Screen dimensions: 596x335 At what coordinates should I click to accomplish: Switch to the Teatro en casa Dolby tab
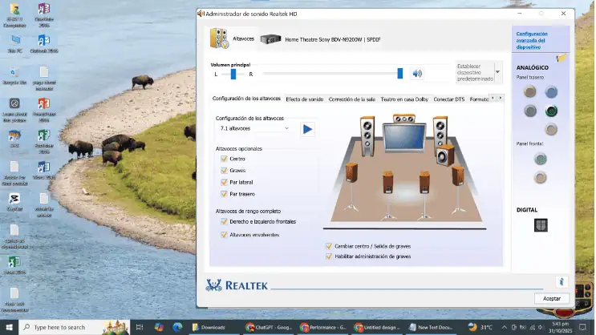point(404,99)
